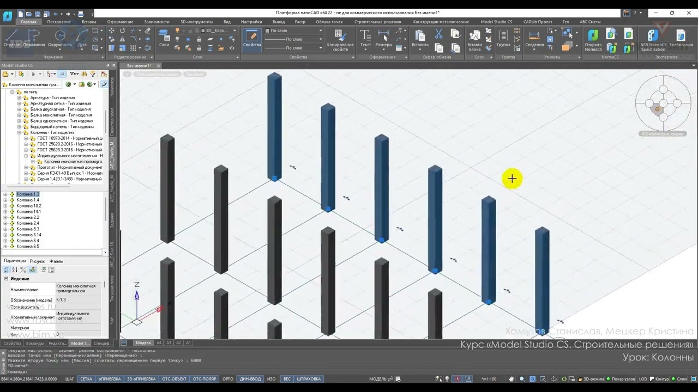
Task: Expand the Колонна 10.2 list item
Action: click(5, 206)
